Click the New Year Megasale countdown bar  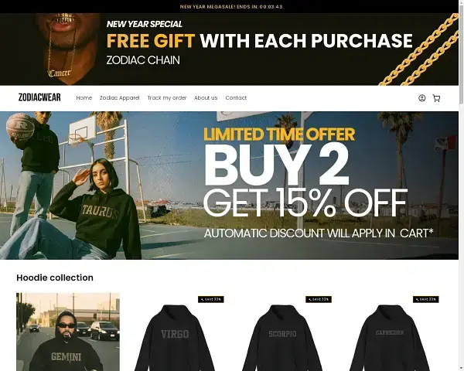231,6
